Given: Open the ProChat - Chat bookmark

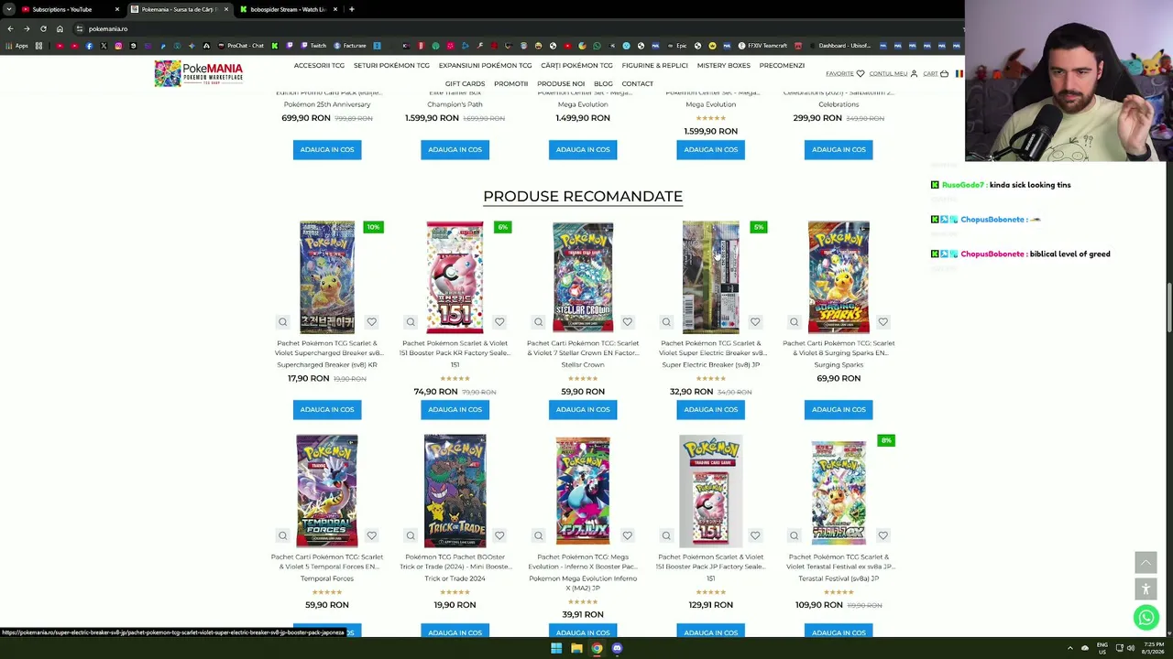Looking at the screenshot, I should (x=241, y=46).
